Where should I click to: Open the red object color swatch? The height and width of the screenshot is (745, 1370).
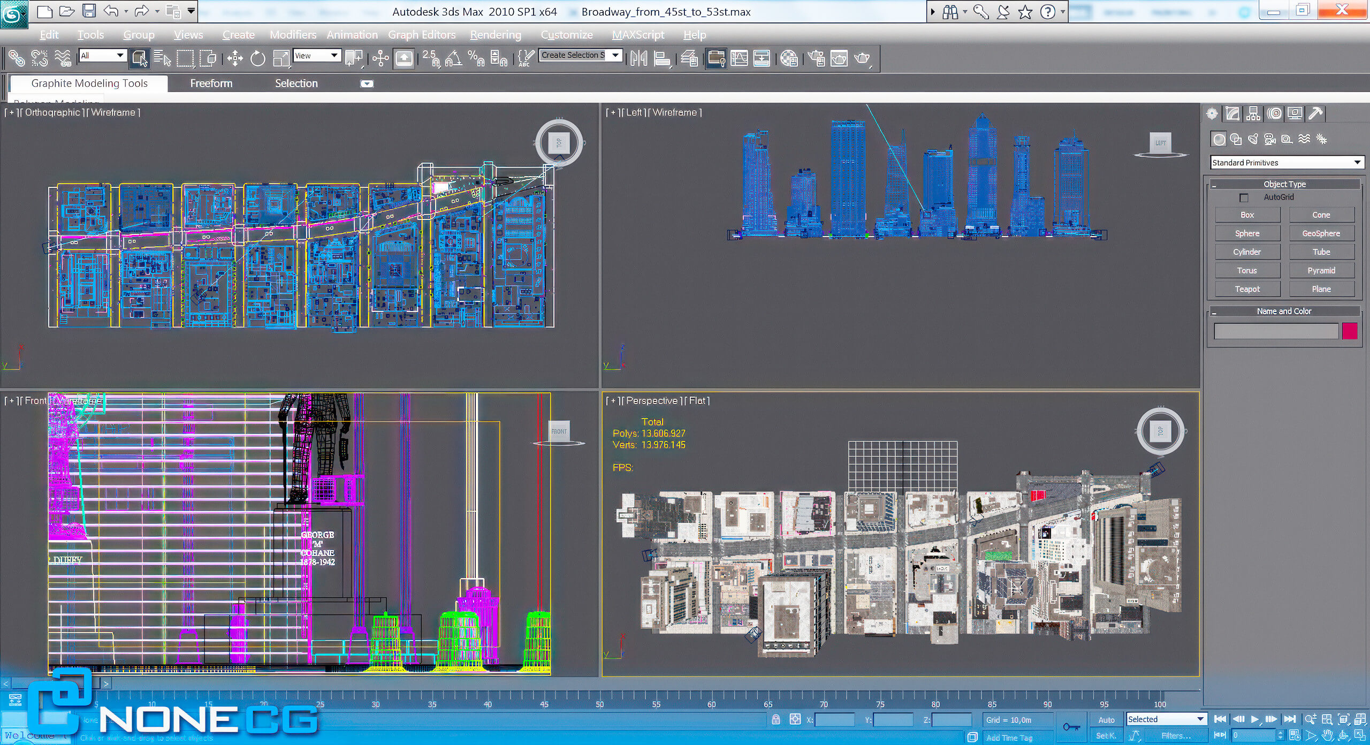(1349, 331)
